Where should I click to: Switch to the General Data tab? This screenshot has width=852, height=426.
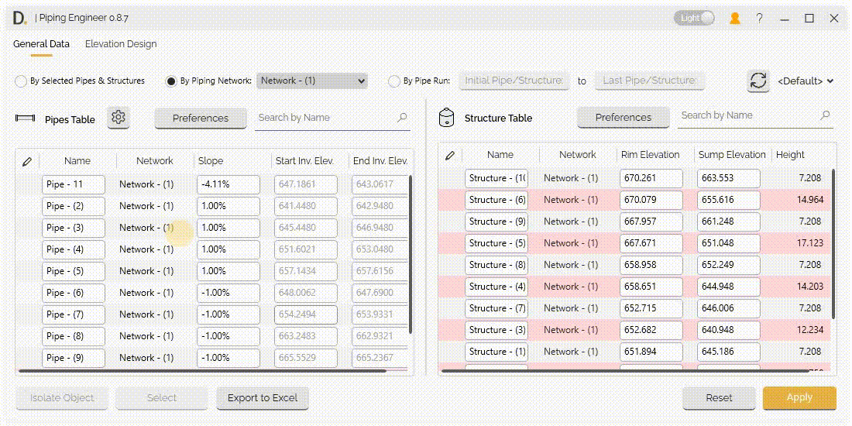click(x=41, y=44)
